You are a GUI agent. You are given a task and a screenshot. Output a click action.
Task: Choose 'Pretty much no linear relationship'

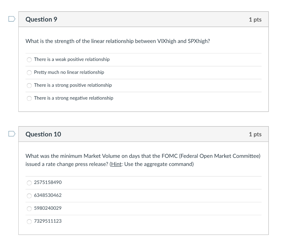pos(29,73)
